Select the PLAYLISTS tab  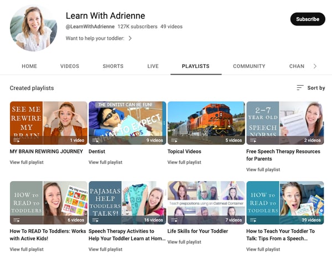(x=196, y=66)
